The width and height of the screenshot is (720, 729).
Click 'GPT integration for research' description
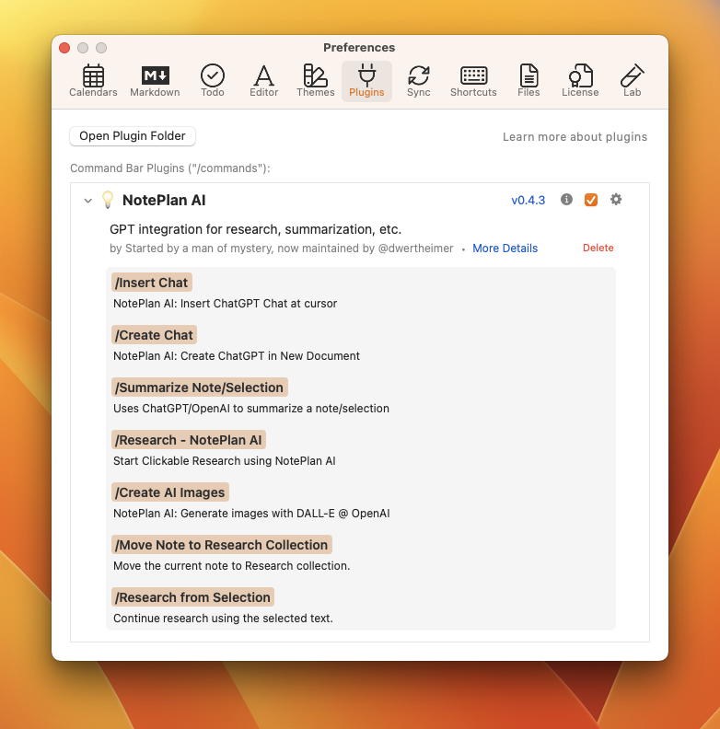click(255, 229)
